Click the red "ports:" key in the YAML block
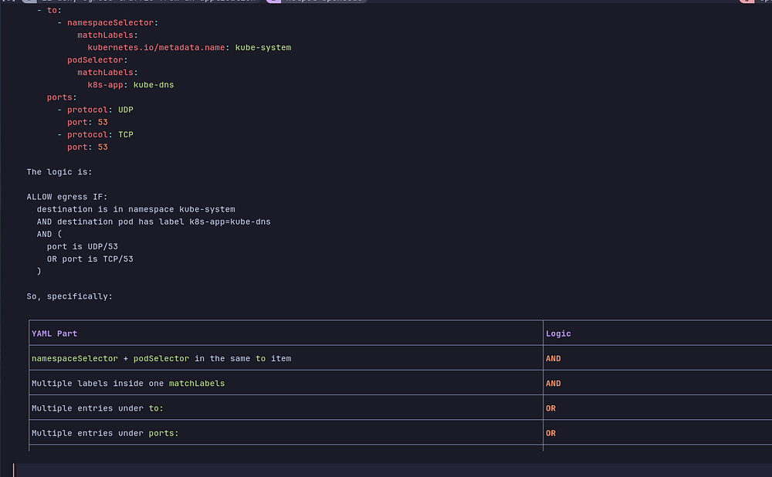Viewport: 772px width, 477px height. tap(62, 97)
